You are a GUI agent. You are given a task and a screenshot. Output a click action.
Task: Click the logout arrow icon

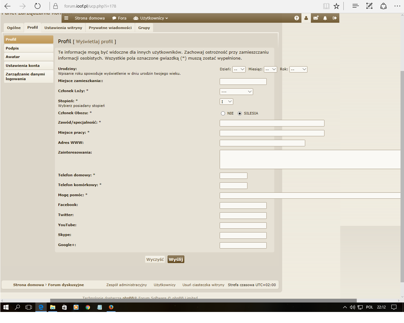335,18
